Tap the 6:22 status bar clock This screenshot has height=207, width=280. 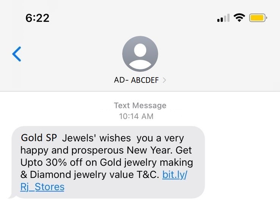click(37, 18)
